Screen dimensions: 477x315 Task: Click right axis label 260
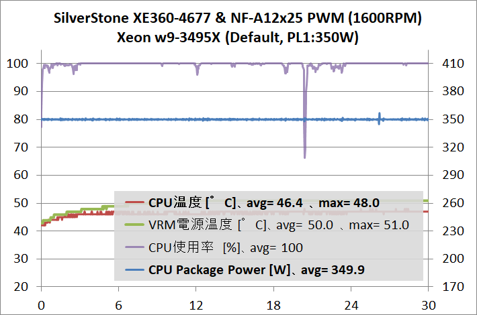click(x=453, y=203)
